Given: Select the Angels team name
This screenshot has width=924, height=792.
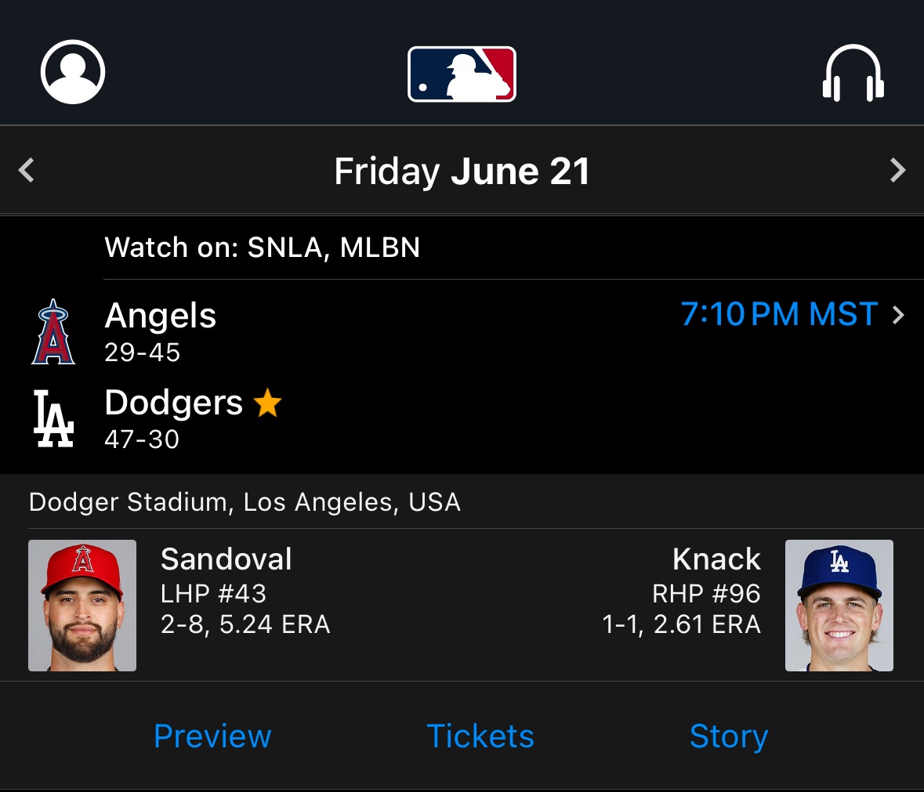Looking at the screenshot, I should 161,316.
